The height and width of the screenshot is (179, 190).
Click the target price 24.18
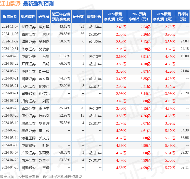click(x=185, y=49)
